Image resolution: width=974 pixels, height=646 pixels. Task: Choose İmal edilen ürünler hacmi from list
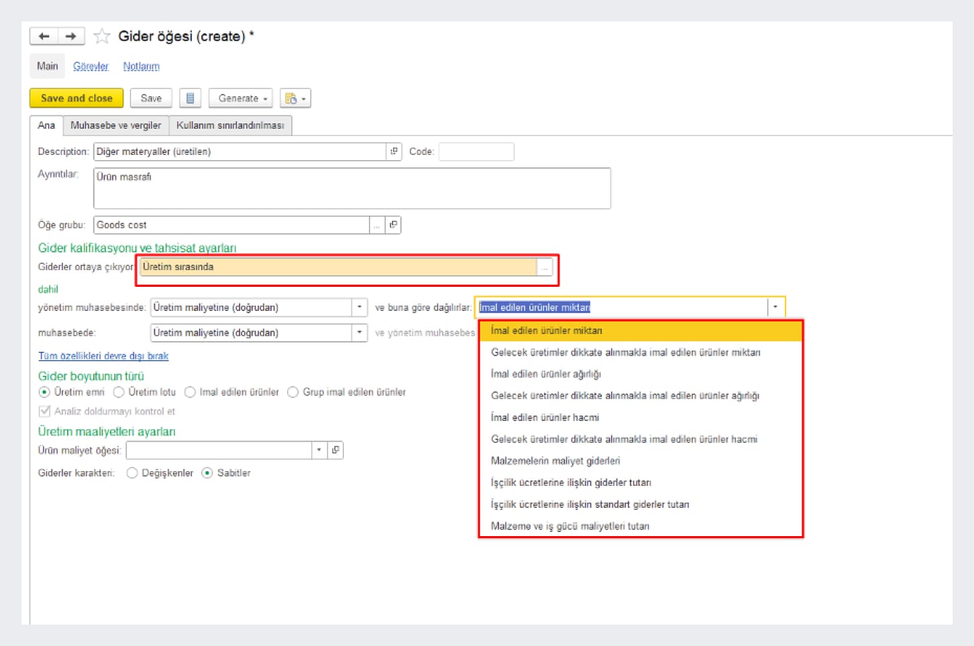(545, 417)
